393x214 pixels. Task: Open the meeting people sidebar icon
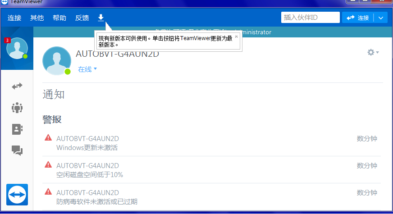pyautogui.click(x=17, y=108)
